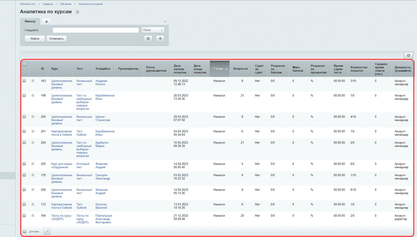Open row menu for ID 169
Viewport: 417px width, 237px height.
(x=33, y=216)
